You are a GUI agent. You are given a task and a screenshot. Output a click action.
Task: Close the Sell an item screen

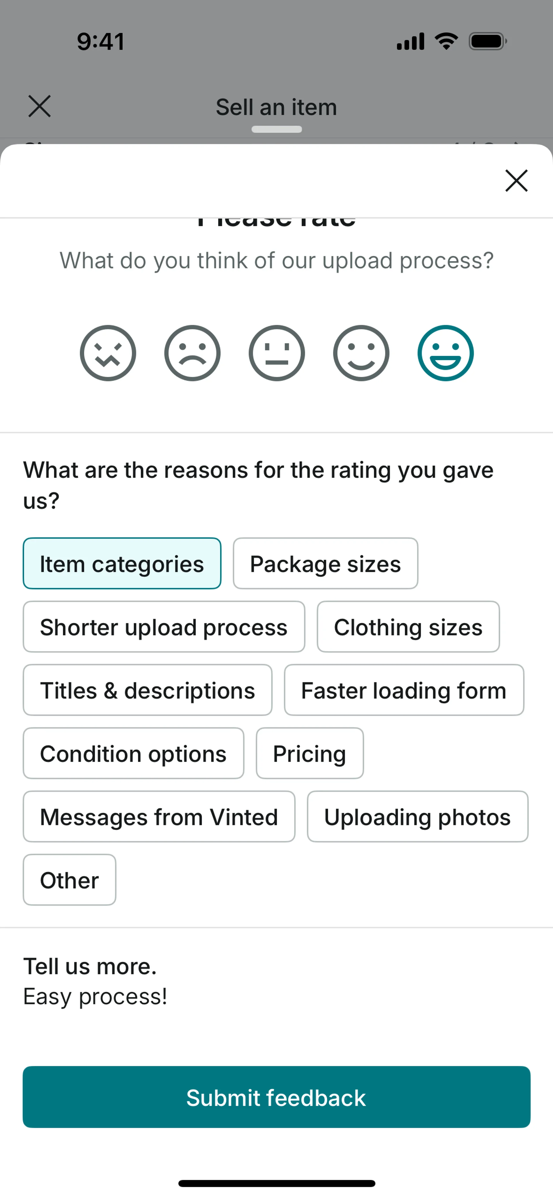point(39,107)
